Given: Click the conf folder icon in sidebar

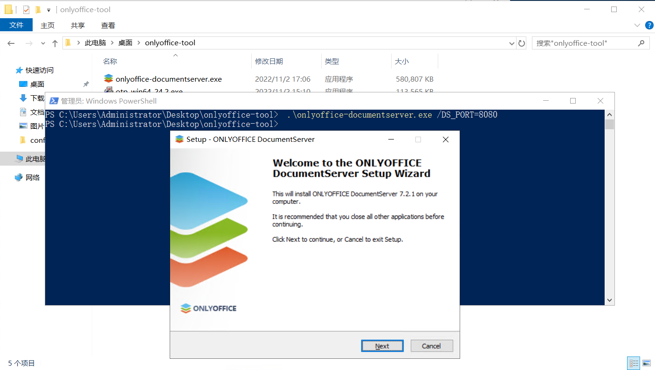Looking at the screenshot, I should point(23,140).
